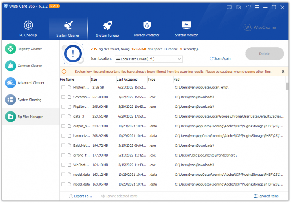
Task: Click the Export To upload icon
Action: [x=71, y=196]
